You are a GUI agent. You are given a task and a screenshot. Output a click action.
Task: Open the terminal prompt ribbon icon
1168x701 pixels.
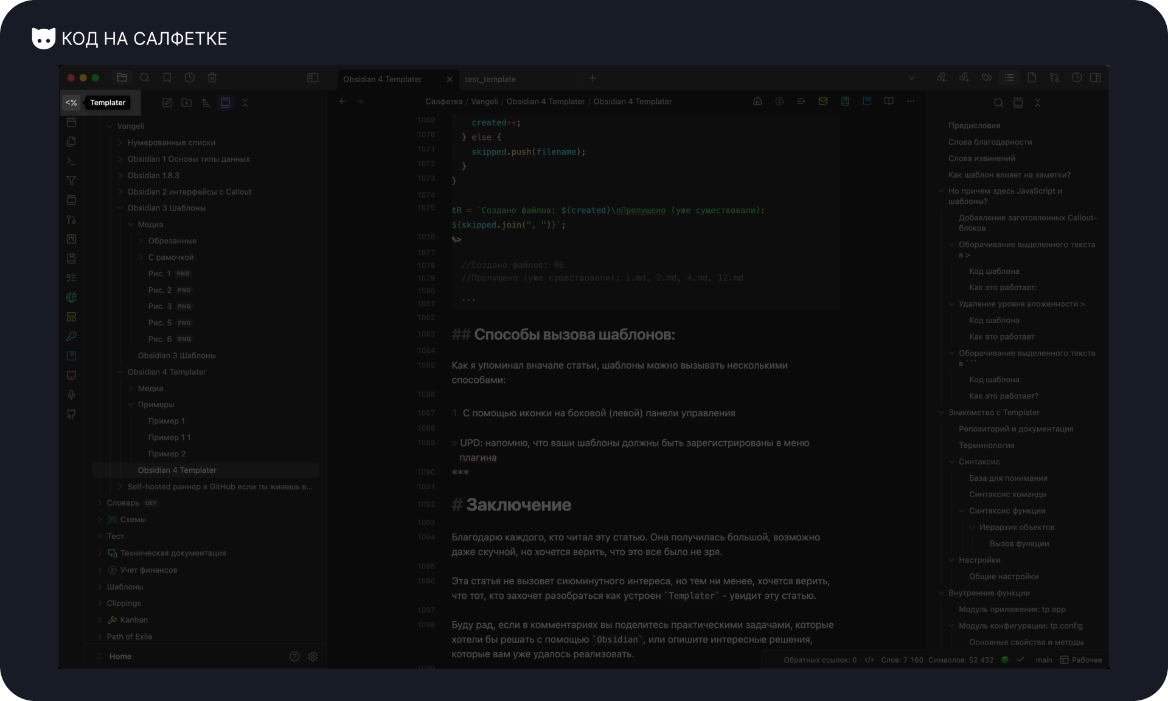point(71,161)
